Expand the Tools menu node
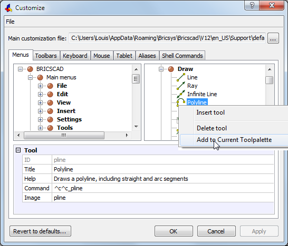The width and height of the screenshot is (288, 246). tap(40, 128)
